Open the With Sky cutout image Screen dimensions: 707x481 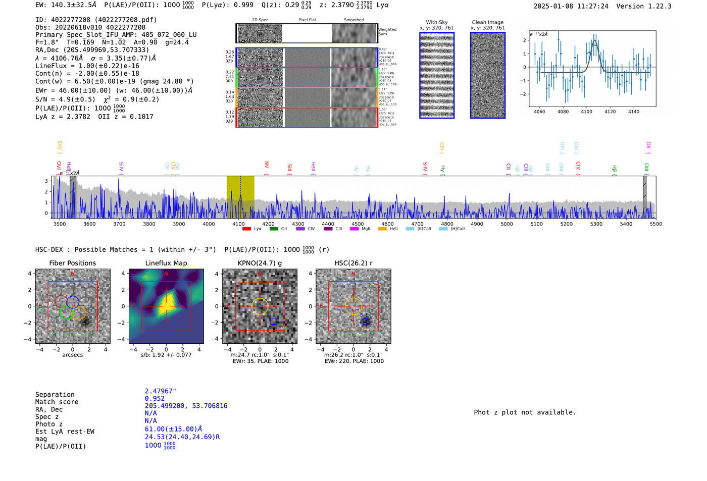(437, 75)
